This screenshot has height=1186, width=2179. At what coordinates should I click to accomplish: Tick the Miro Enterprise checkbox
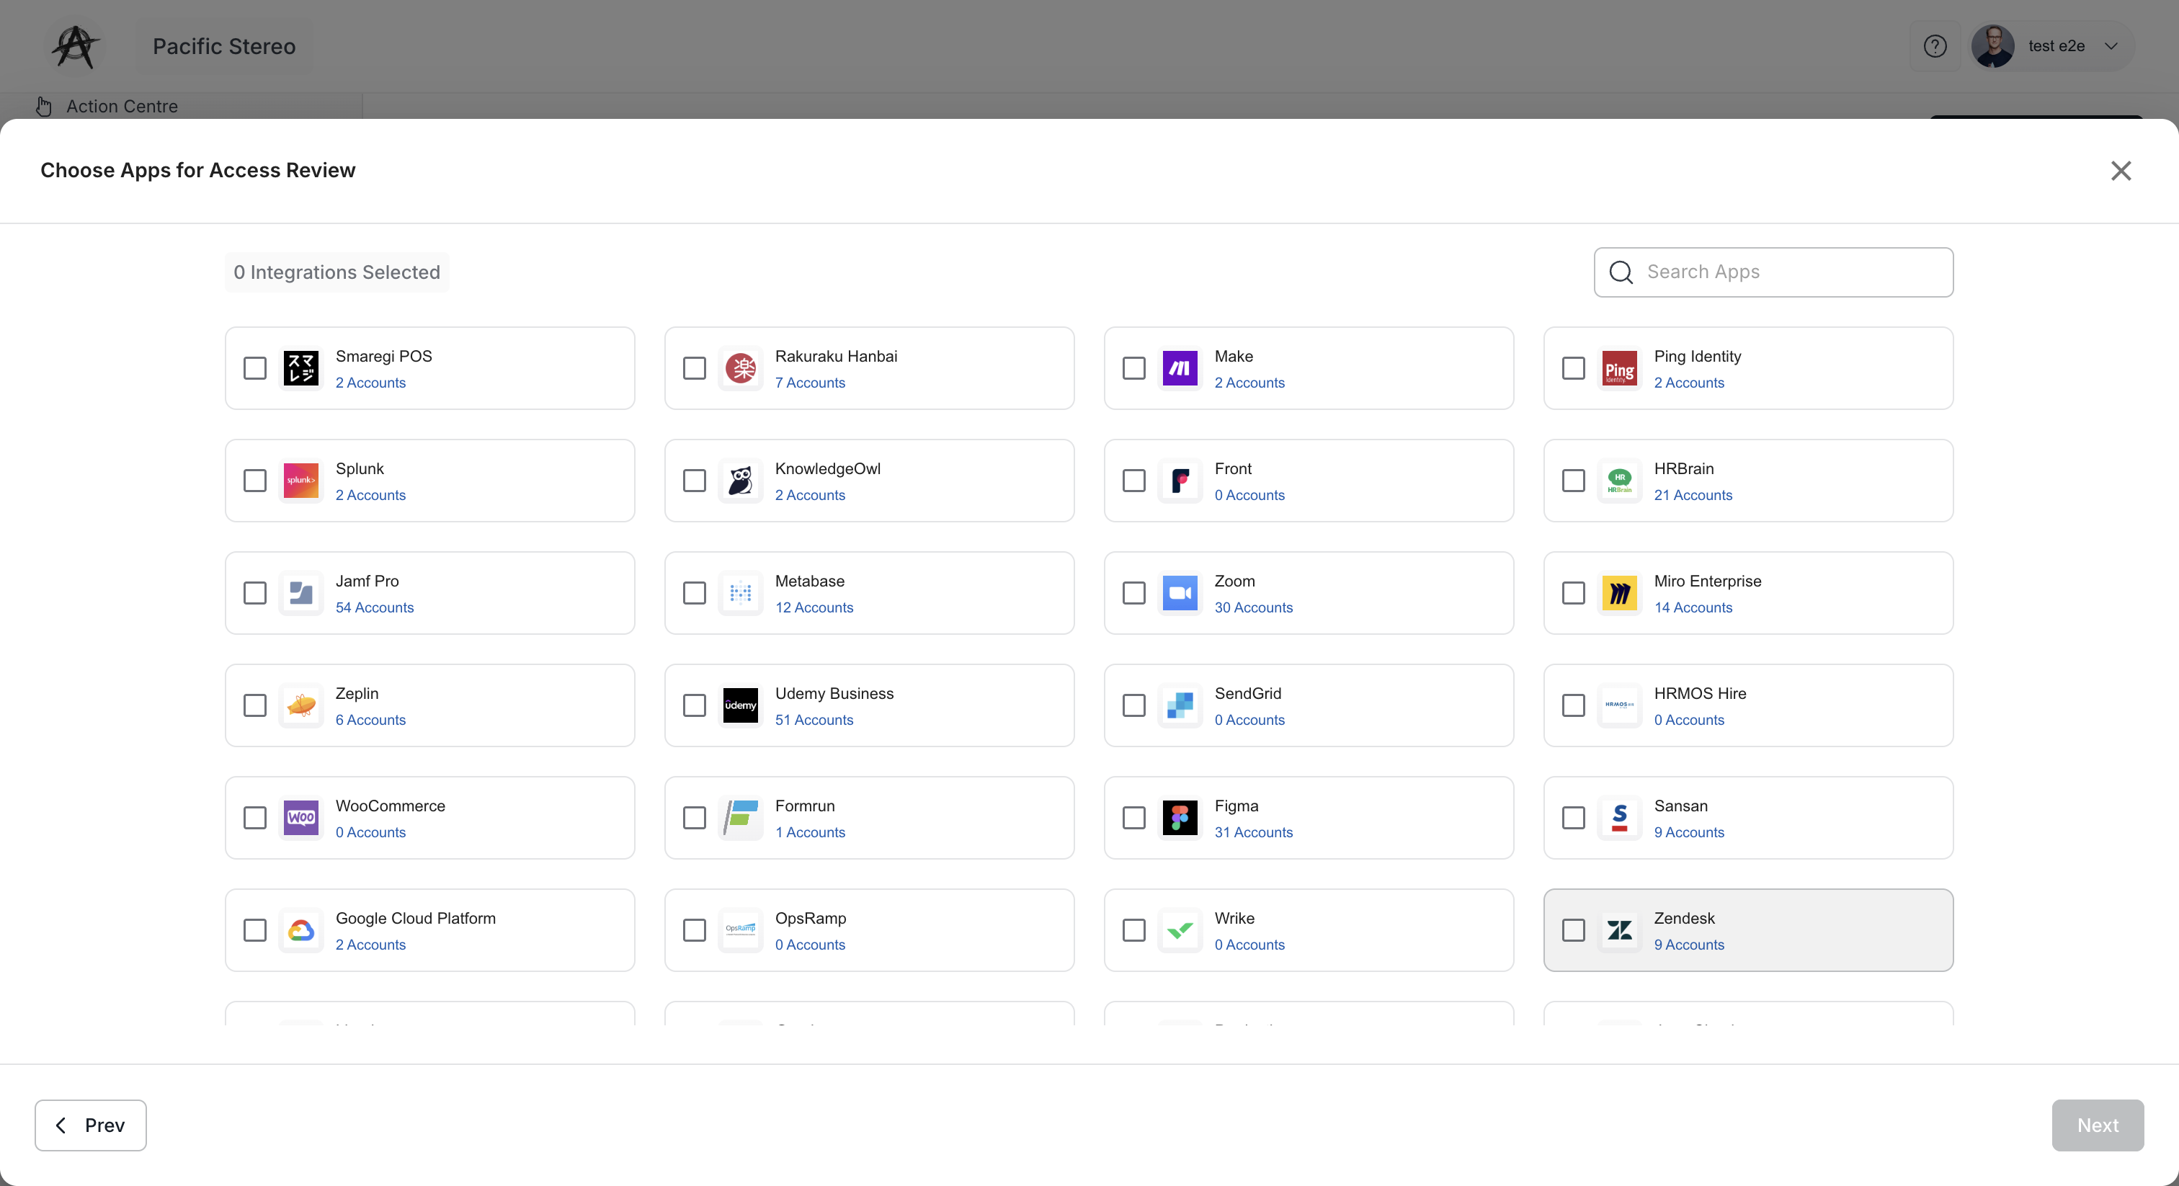pyautogui.click(x=1573, y=593)
